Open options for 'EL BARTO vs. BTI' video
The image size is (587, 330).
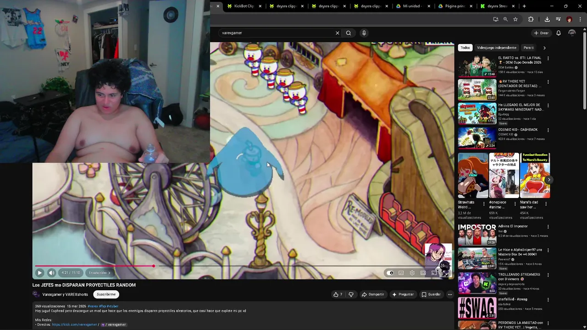548,59
